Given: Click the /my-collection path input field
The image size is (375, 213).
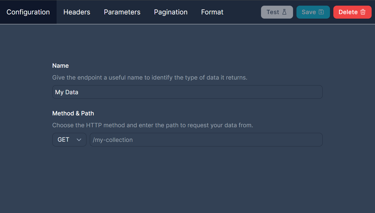Looking at the screenshot, I should coord(206,140).
